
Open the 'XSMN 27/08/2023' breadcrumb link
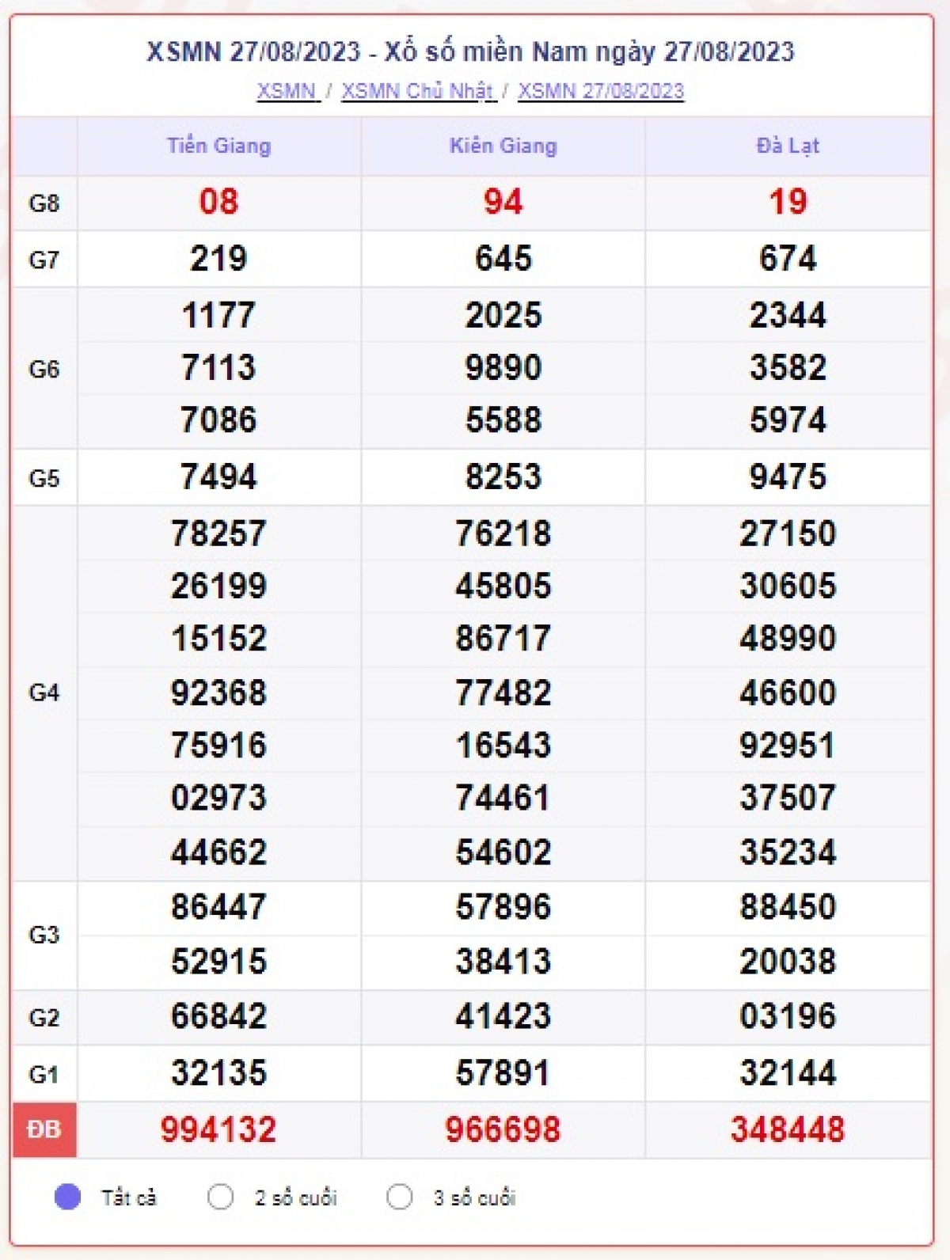click(601, 91)
